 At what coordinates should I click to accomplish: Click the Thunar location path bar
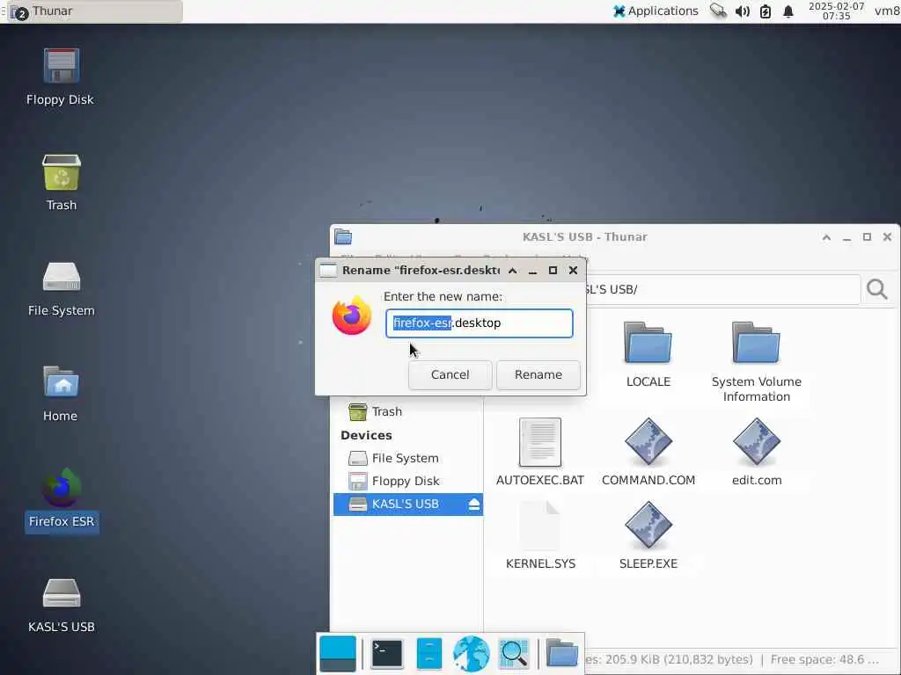pos(722,289)
